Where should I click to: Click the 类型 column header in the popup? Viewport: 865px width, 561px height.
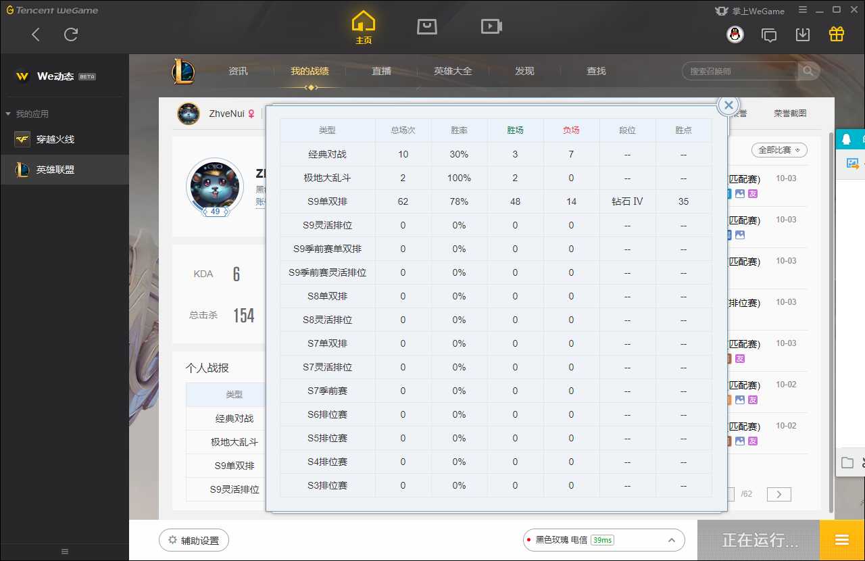pyautogui.click(x=327, y=130)
